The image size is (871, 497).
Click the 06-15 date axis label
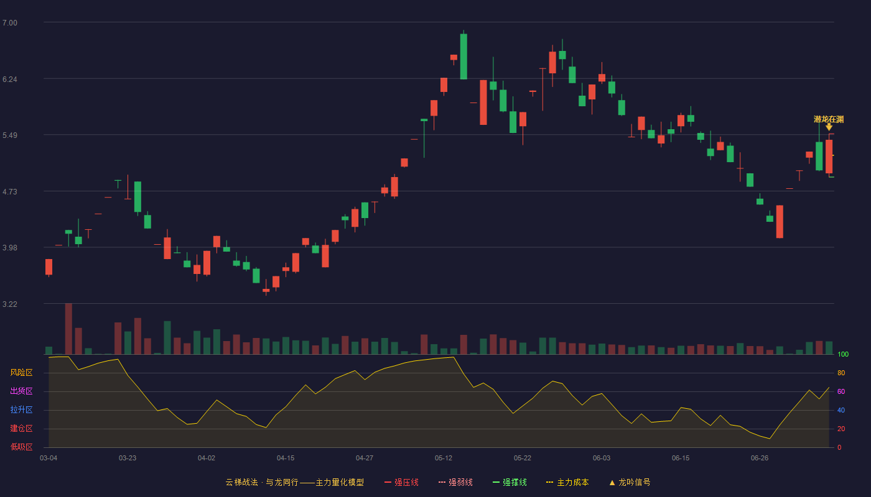coord(681,458)
